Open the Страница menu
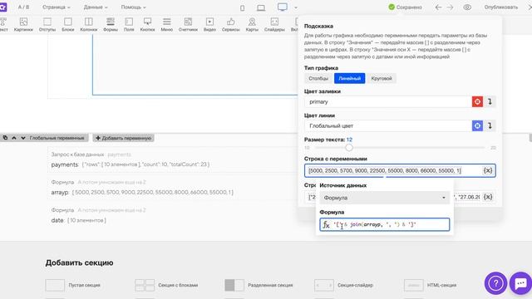 pos(57,7)
